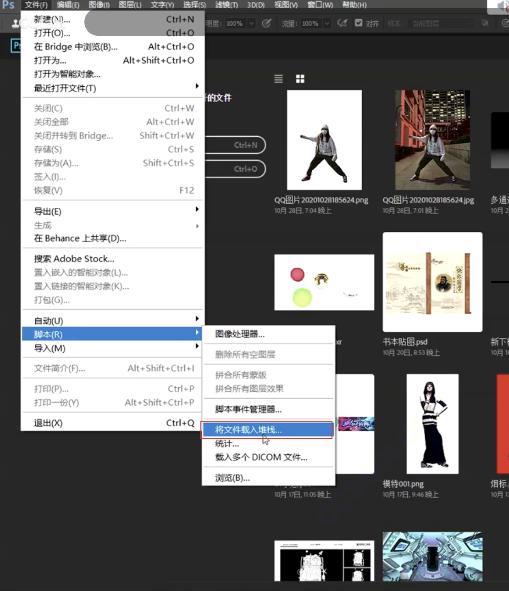This screenshot has height=591, width=509.
Task: Choose 退出(X) to quit
Action: click(x=113, y=423)
